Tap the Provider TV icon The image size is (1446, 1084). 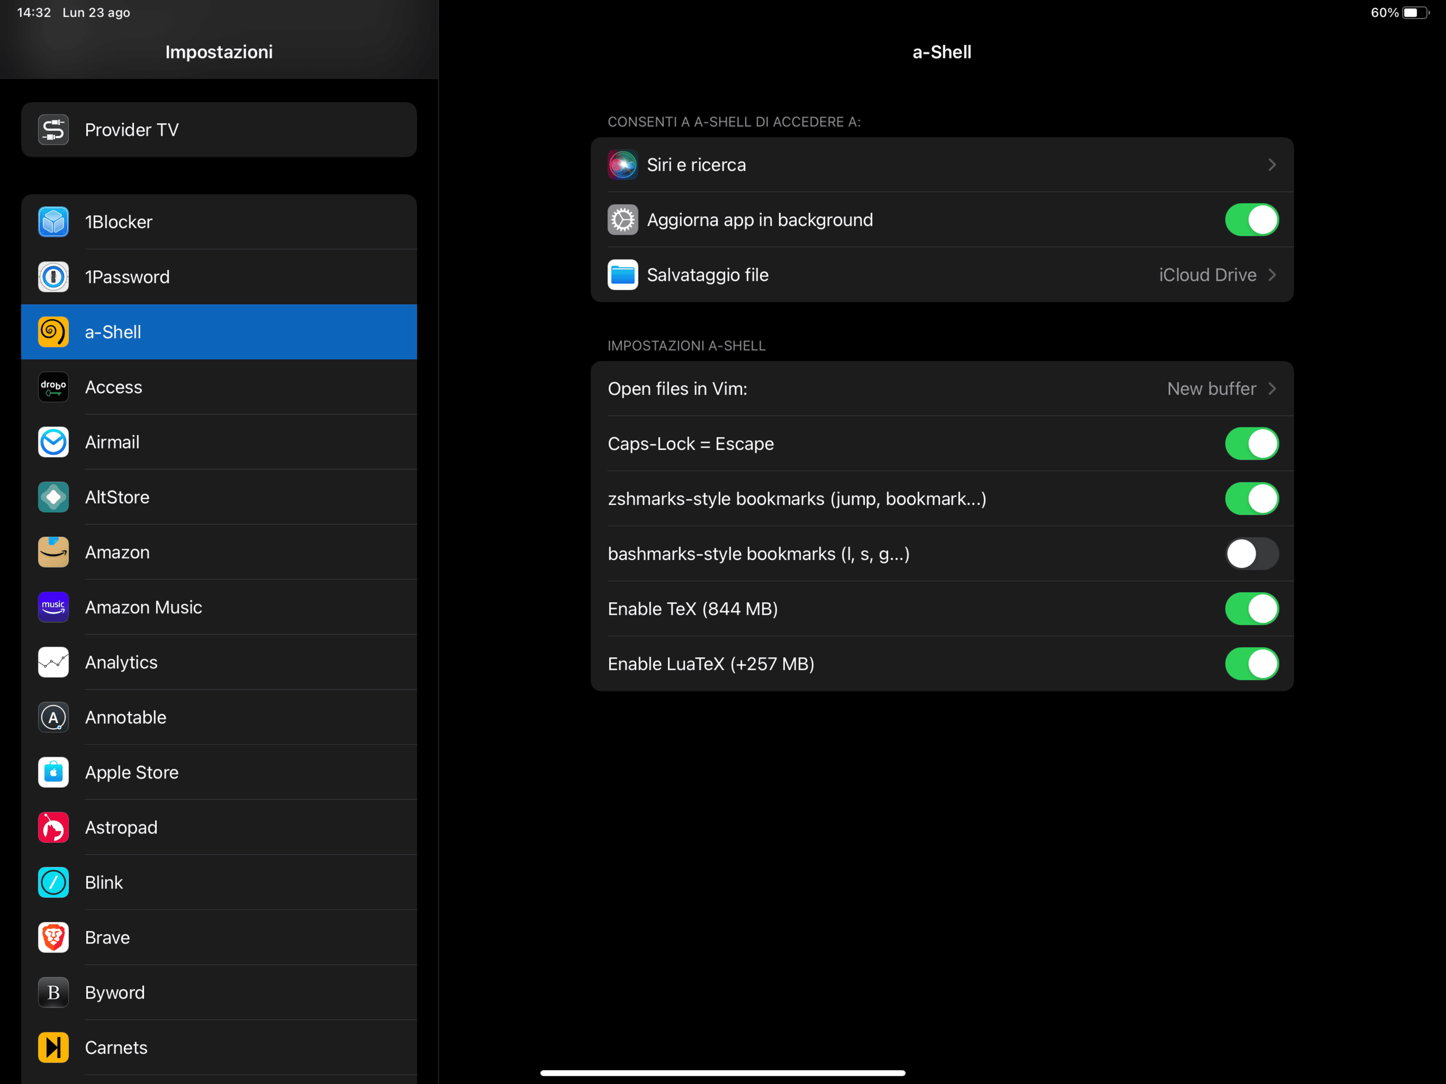pos(54,130)
